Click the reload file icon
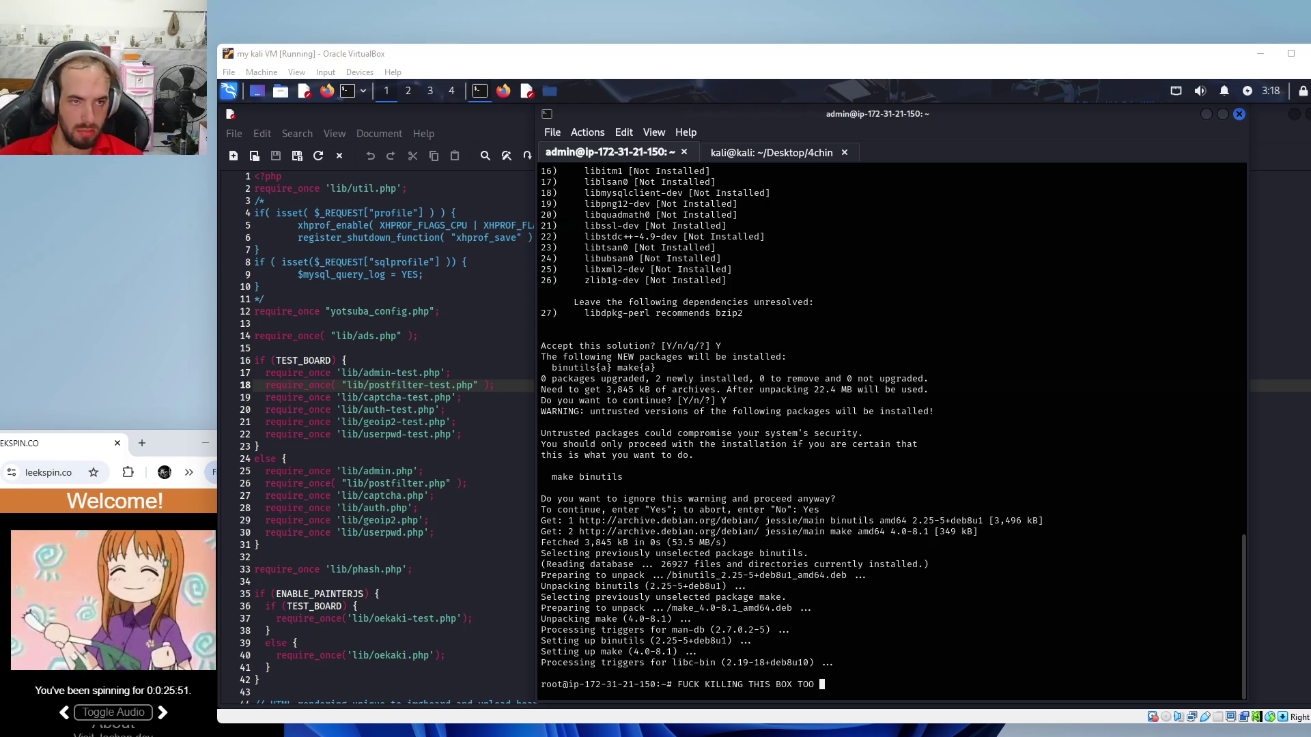This screenshot has height=737, width=1311. coord(318,156)
